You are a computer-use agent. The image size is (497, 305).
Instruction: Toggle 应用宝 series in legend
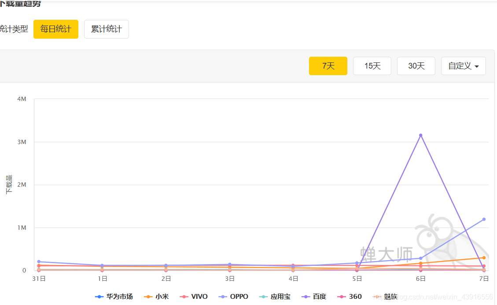point(275,297)
